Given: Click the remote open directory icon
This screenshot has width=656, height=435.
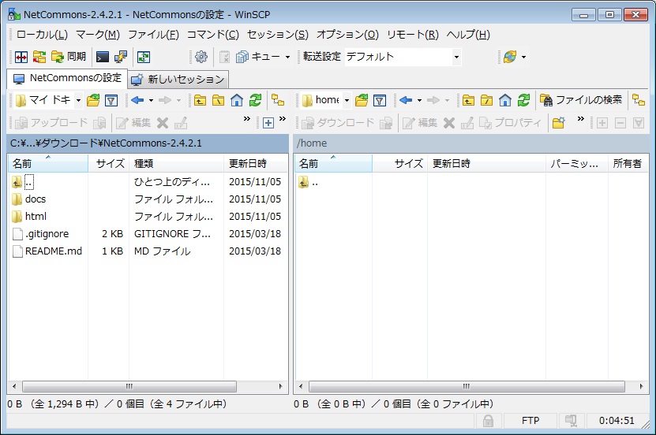Looking at the screenshot, I should tap(362, 100).
